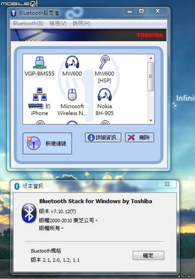Open the 檢視(V) menu
This screenshot has width=195, height=279.
pos(58,23)
